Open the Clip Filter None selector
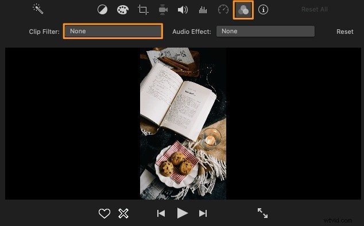364x226 pixels. pyautogui.click(x=113, y=31)
